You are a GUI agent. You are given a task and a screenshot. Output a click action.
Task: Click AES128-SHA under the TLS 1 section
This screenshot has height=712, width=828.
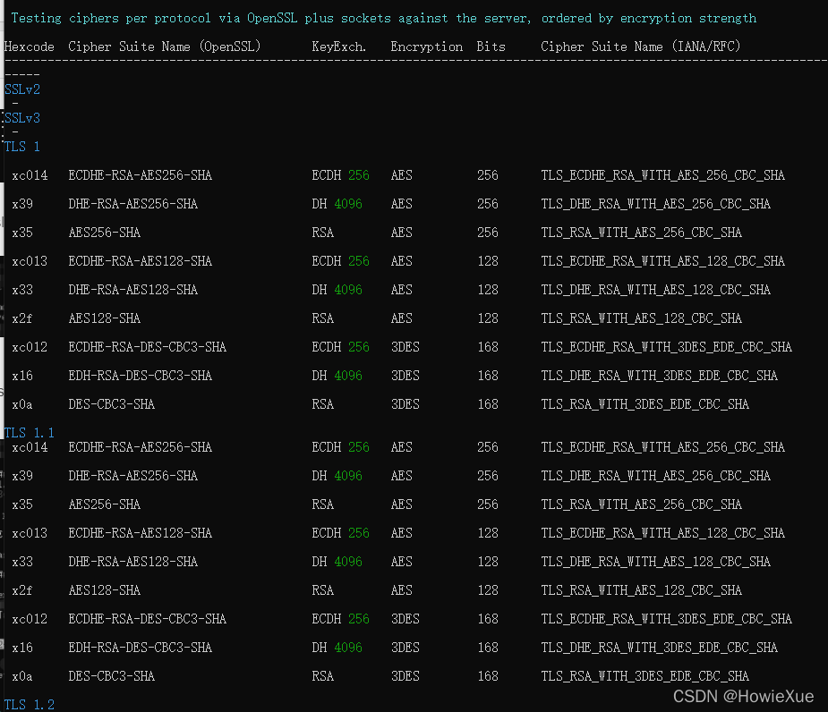coord(105,318)
